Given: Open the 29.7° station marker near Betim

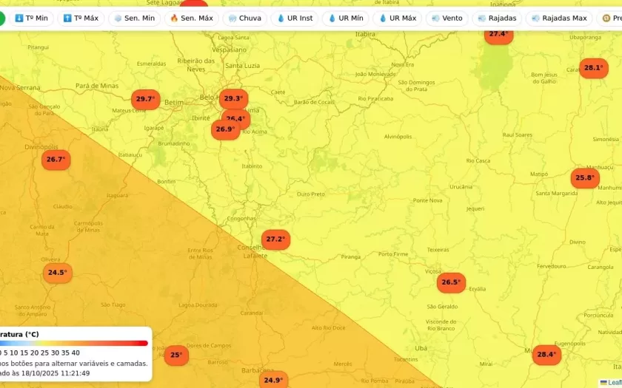Looking at the screenshot, I should click(145, 99).
